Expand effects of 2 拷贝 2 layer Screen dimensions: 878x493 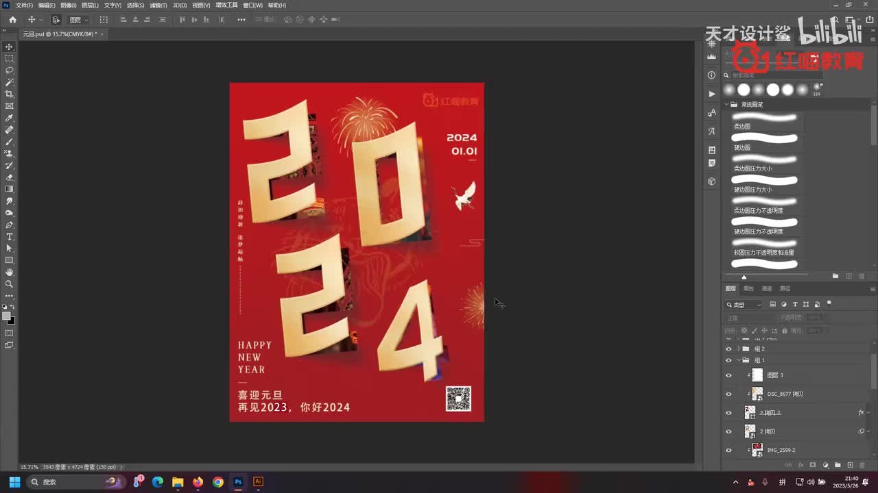[868, 412]
